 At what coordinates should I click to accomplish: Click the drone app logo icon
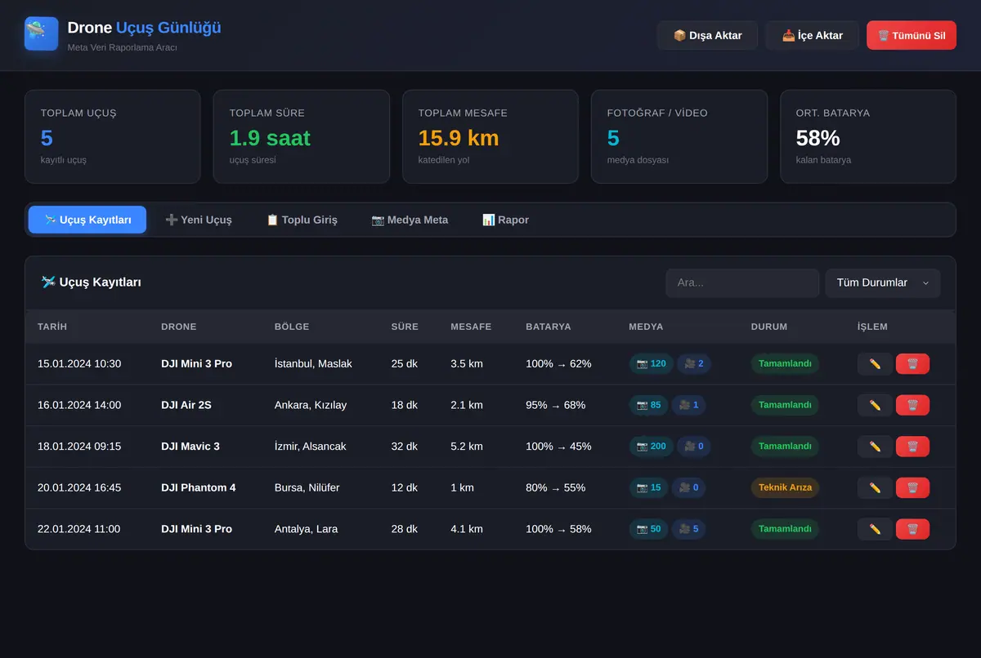coord(41,33)
